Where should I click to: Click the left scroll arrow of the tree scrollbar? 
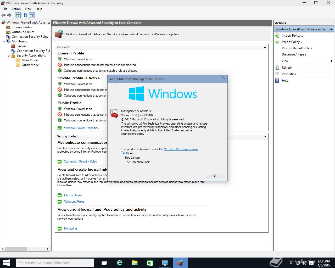(x=3, y=249)
